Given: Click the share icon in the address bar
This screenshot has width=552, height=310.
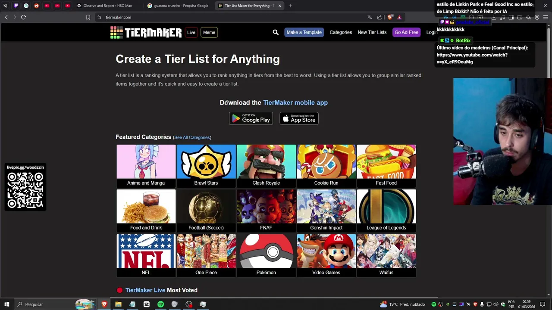Looking at the screenshot, I should (379, 17).
